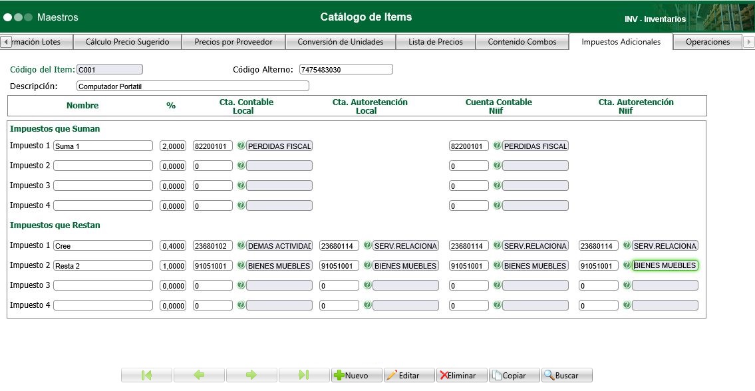The height and width of the screenshot is (391, 755).
Task: Click the INV - Inventarios module label
Action: coord(655,19)
